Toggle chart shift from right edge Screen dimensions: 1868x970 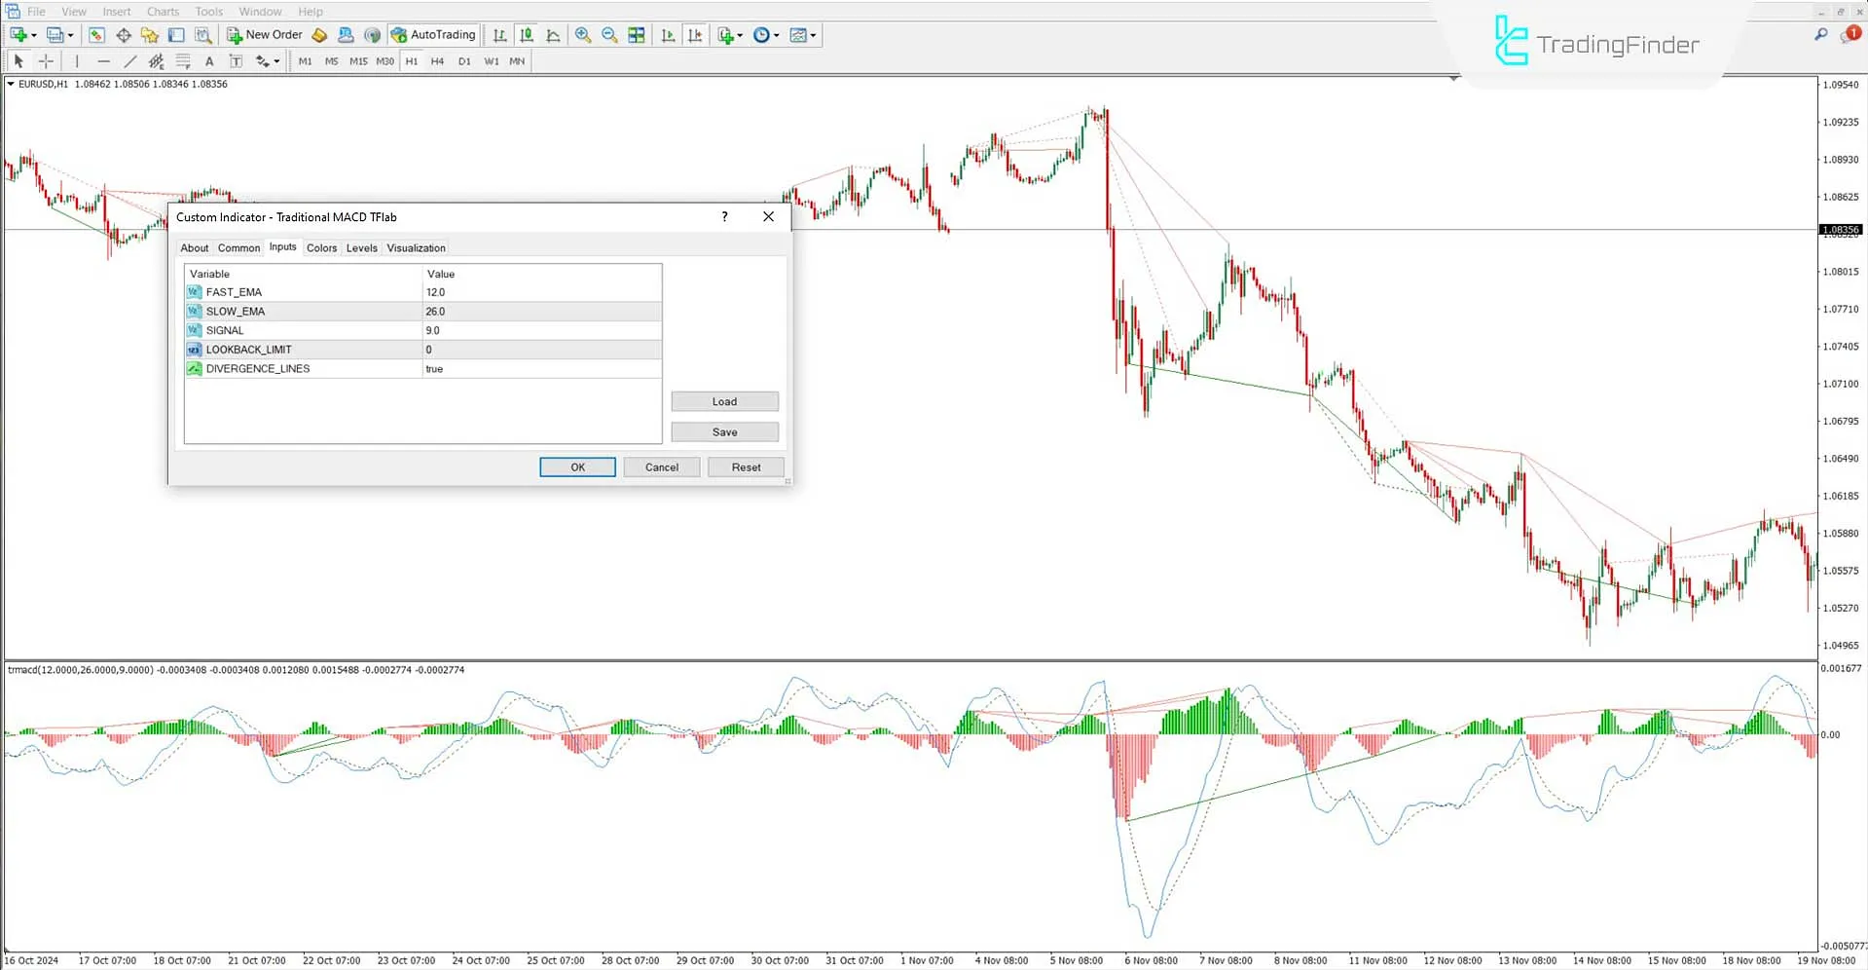tap(696, 35)
